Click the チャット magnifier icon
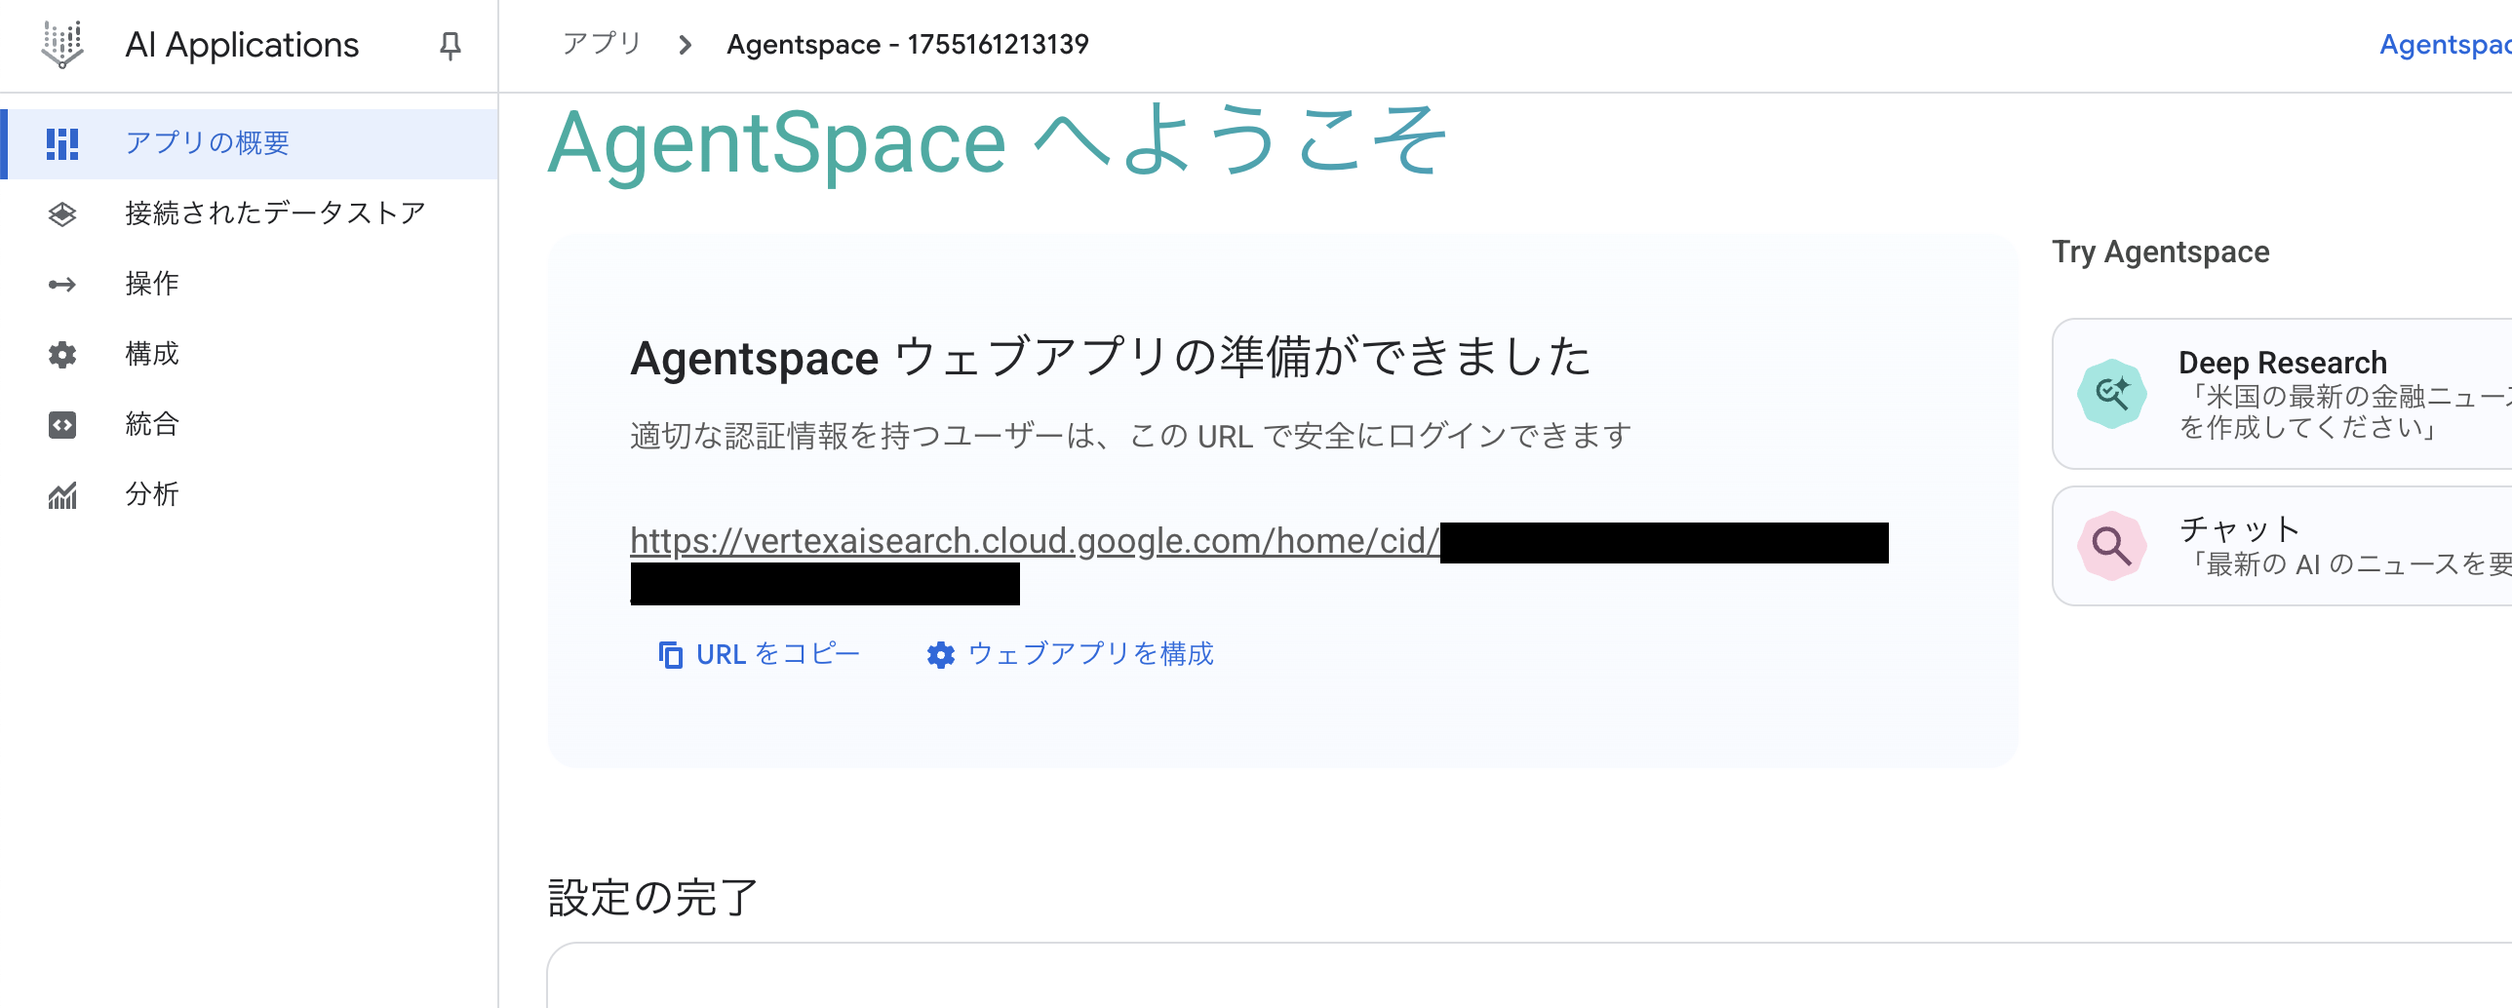 click(x=2112, y=546)
